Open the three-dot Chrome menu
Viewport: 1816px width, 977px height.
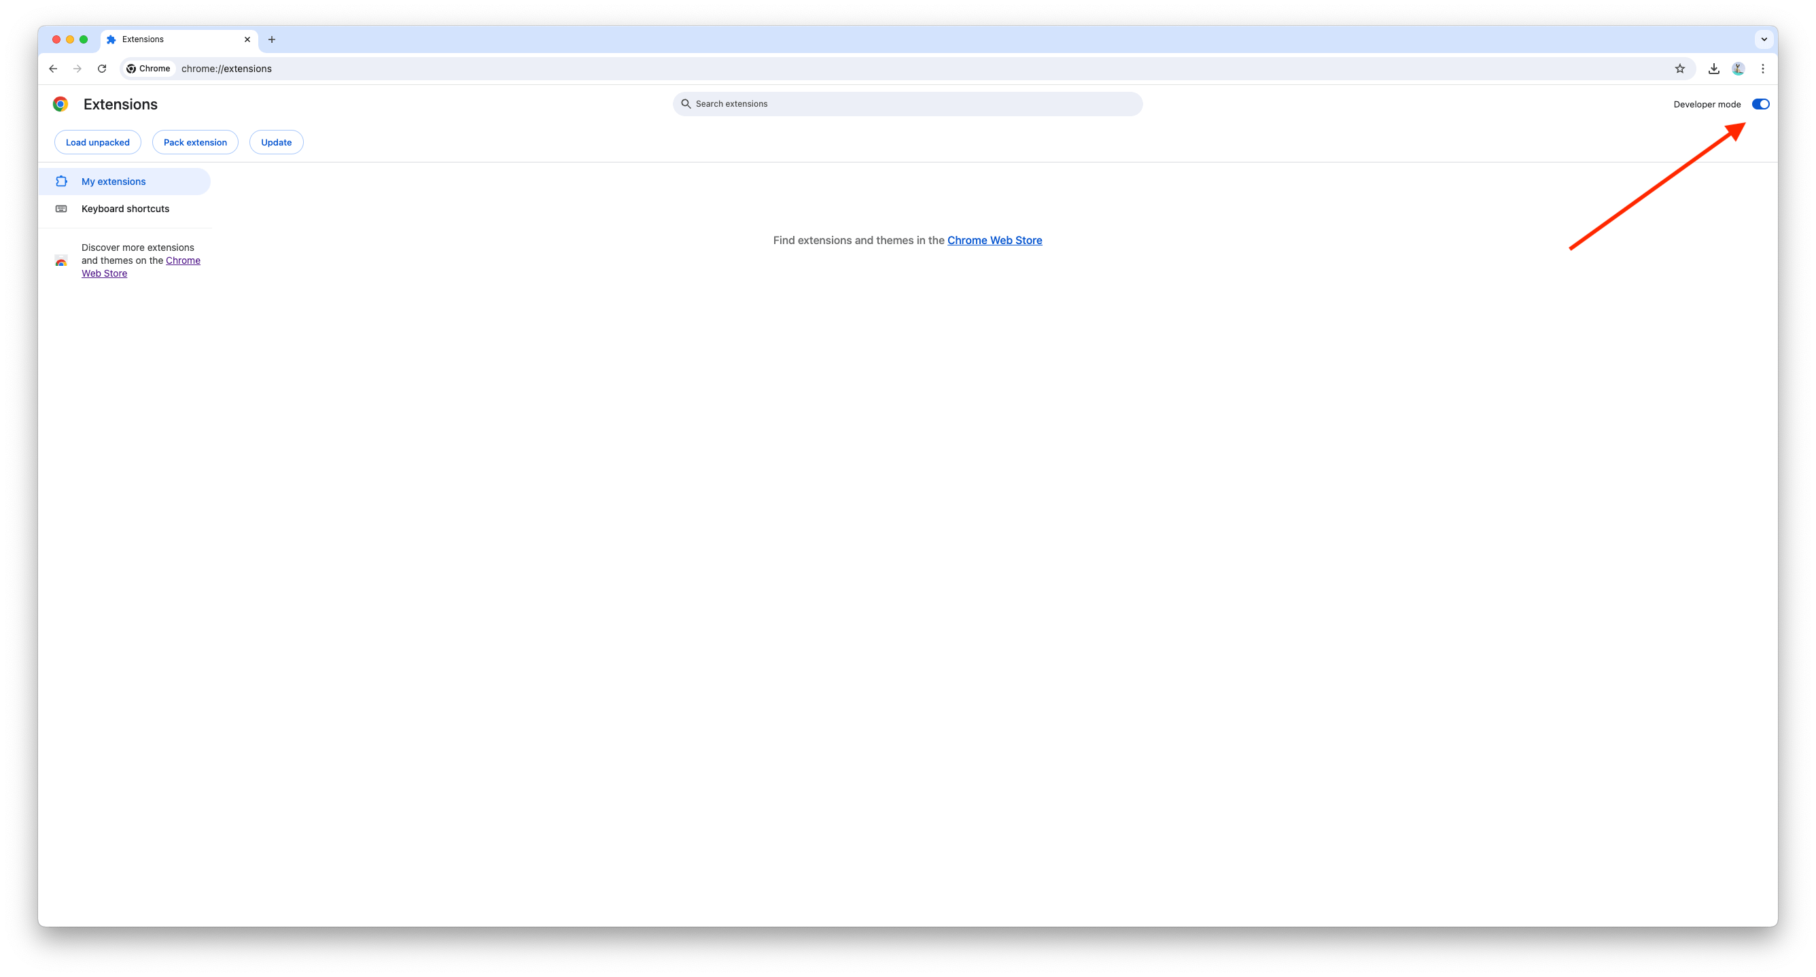1762,69
